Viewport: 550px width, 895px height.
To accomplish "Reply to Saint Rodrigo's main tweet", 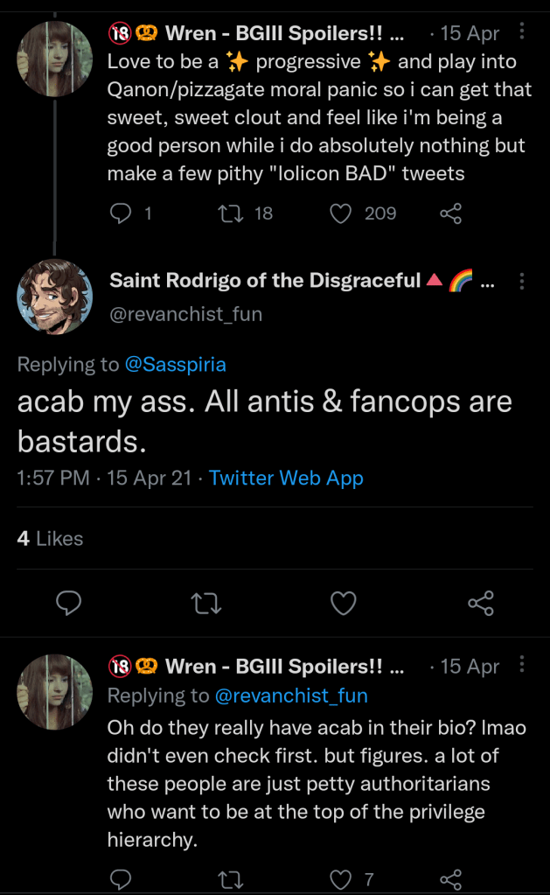I will pyautogui.click(x=69, y=603).
